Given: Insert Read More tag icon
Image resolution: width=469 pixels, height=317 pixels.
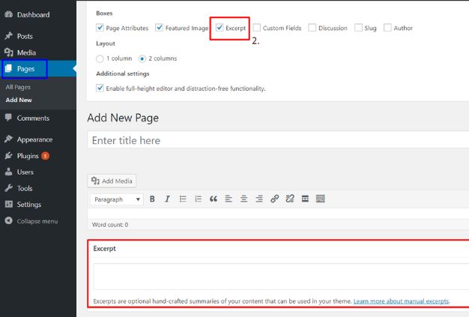Looking at the screenshot, I should click(x=305, y=199).
